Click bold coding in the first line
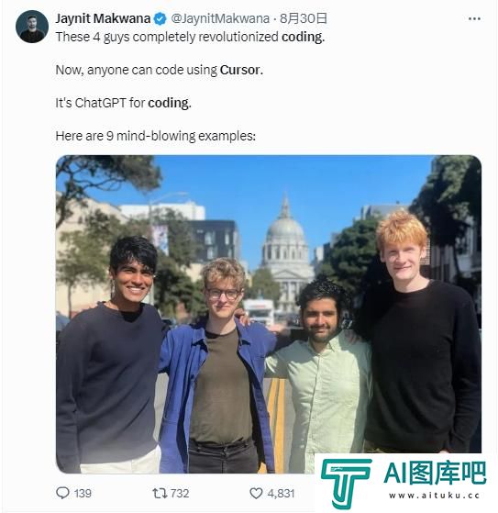Screen dimensions: 498x513 click(304, 37)
